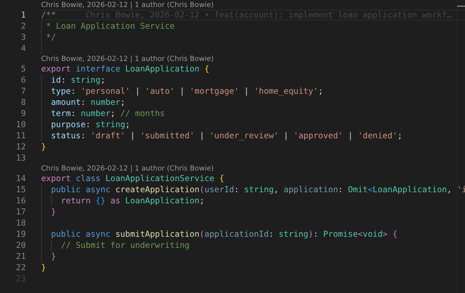The image size is (465, 293).
Task: Click the 'amount' property name
Action: tap(66, 102)
